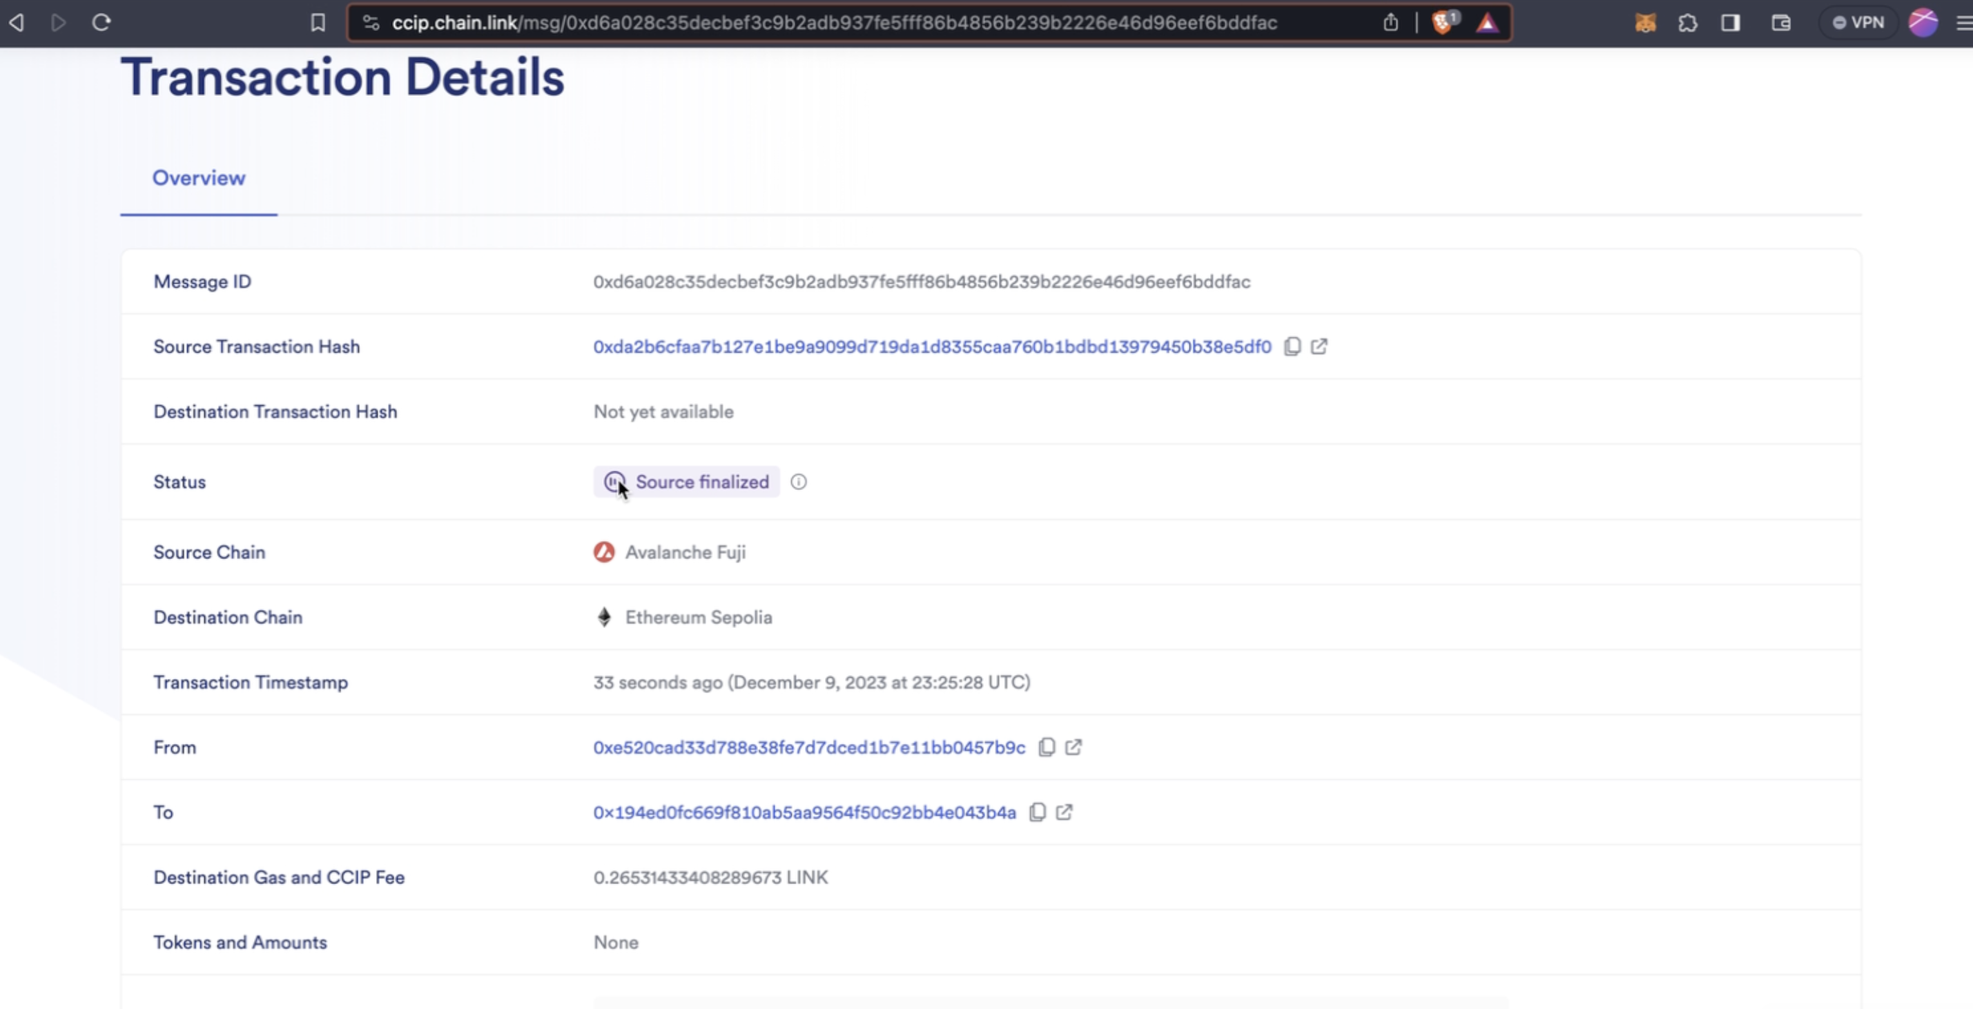The image size is (1973, 1009).
Task: Open the Extensions puzzle icon
Action: [1687, 23]
